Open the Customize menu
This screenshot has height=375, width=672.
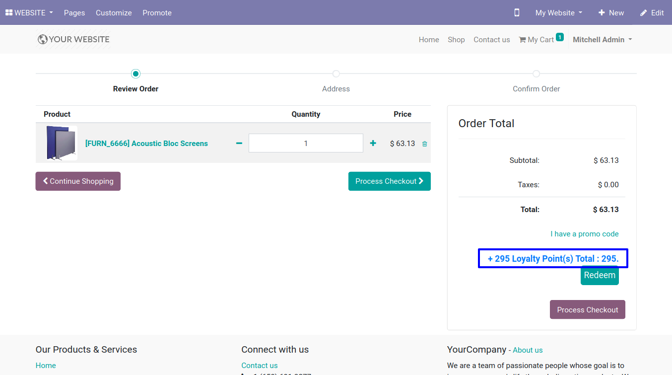tap(114, 13)
